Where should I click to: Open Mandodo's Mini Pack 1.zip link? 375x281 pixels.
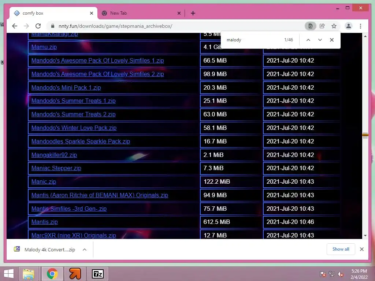(x=66, y=87)
